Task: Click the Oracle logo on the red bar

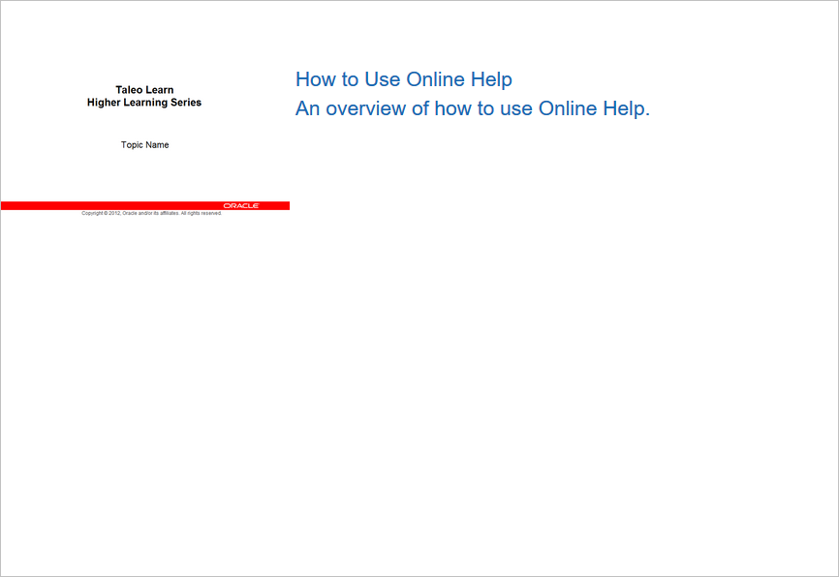Action: (x=241, y=206)
